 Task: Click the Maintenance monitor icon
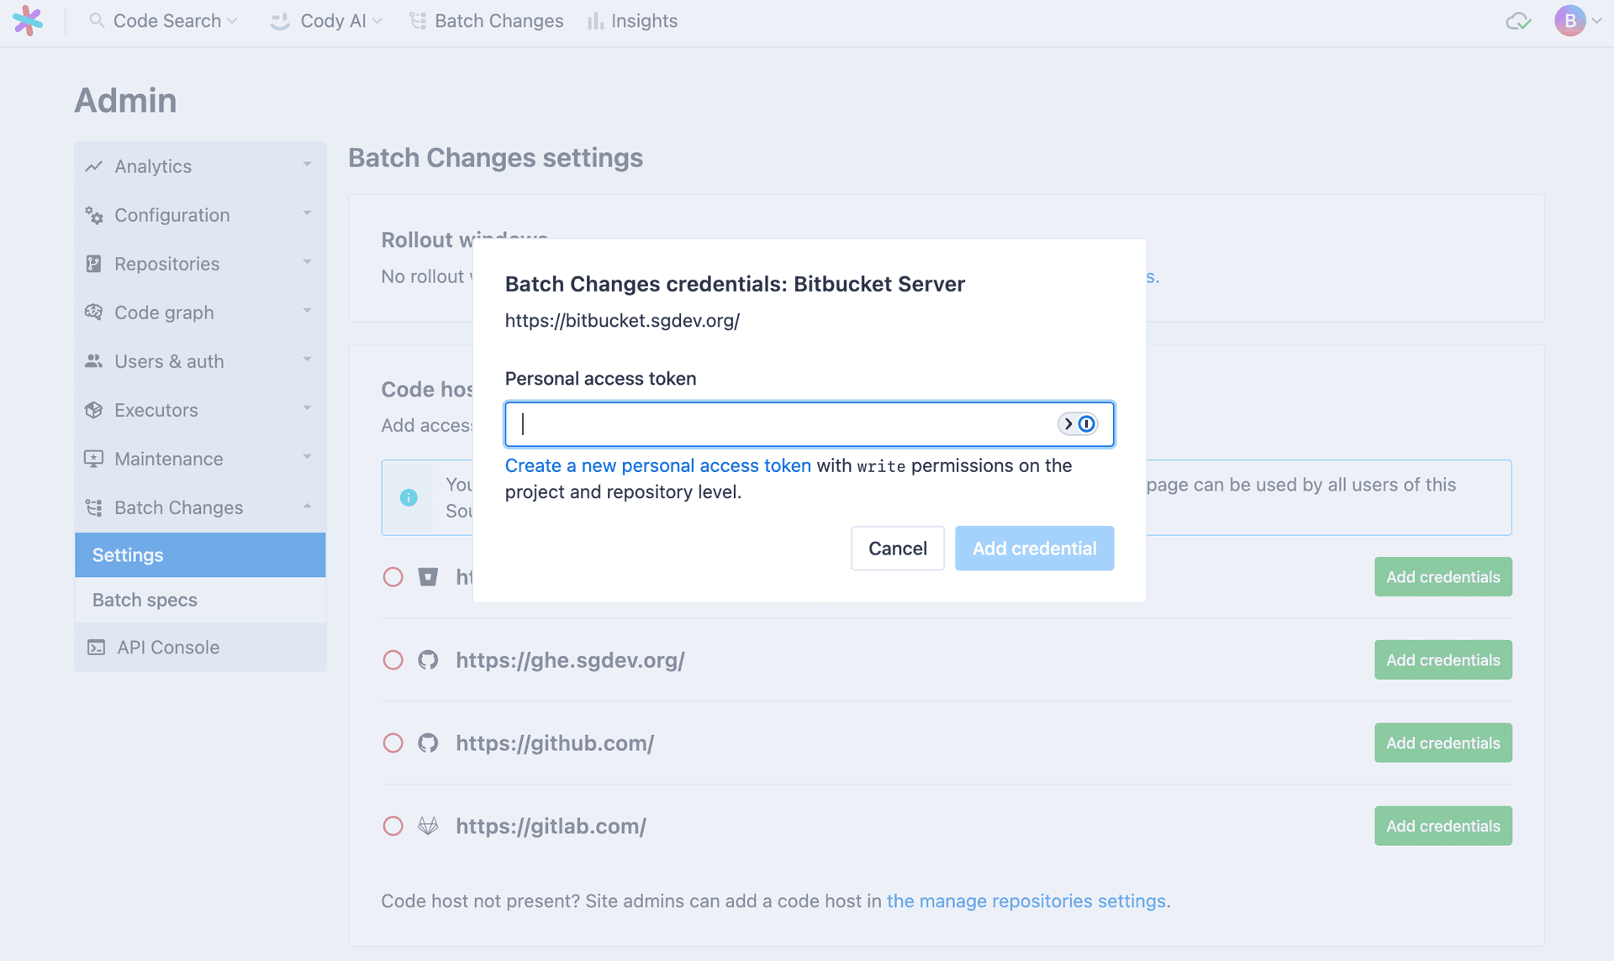point(94,459)
